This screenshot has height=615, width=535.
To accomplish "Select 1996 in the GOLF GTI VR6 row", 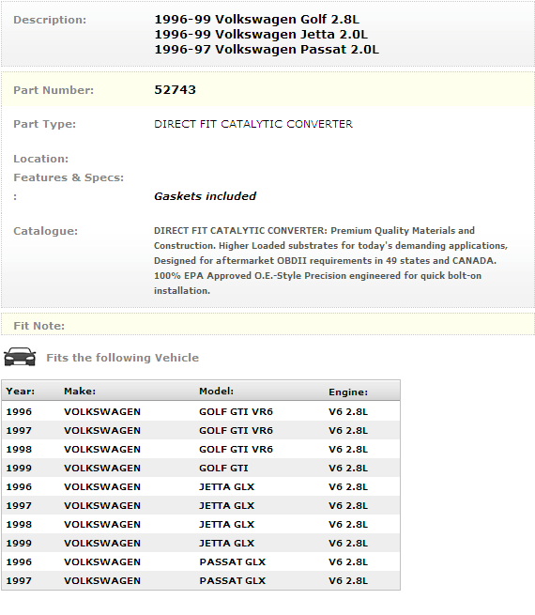I will [x=19, y=412].
